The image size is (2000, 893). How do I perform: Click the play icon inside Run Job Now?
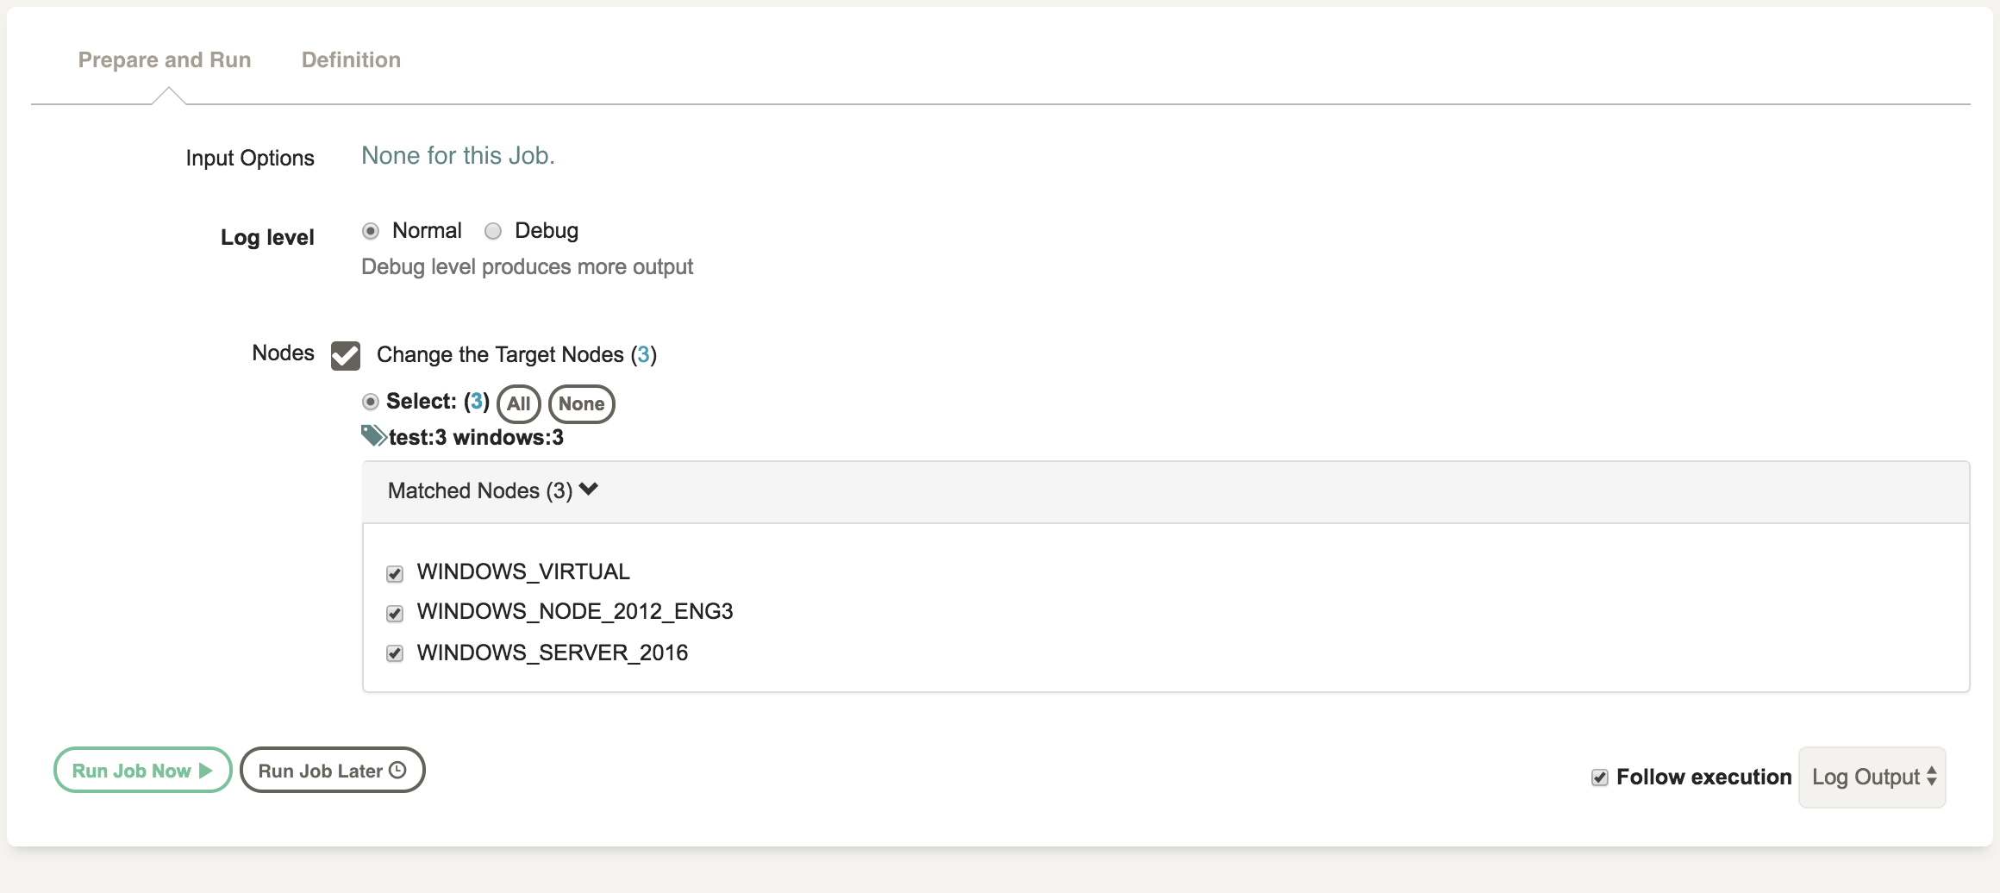point(205,770)
